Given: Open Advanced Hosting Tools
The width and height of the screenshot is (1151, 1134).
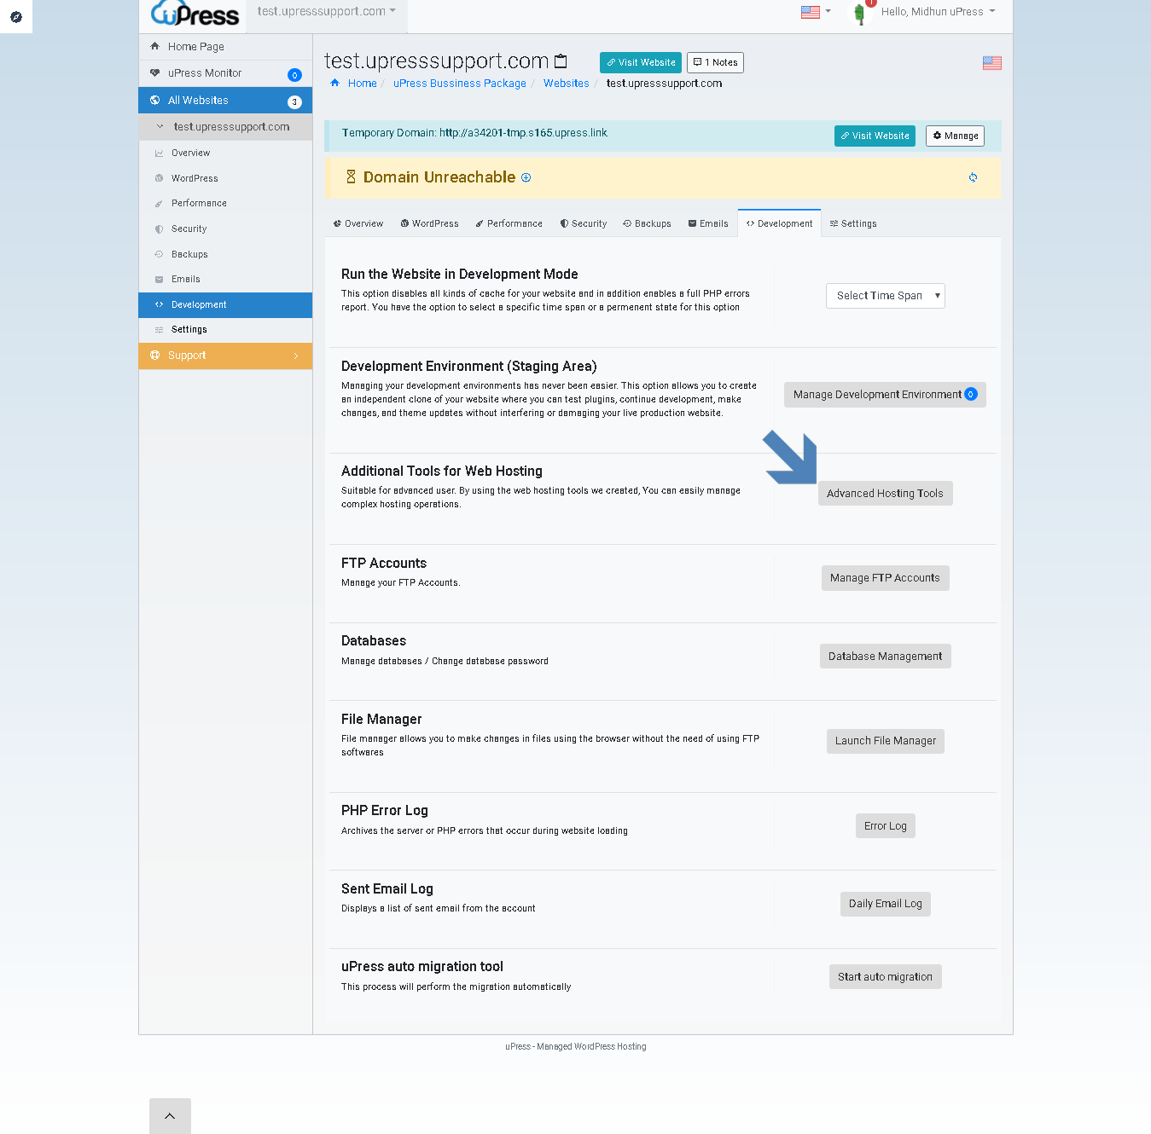Looking at the screenshot, I should [x=885, y=494].
